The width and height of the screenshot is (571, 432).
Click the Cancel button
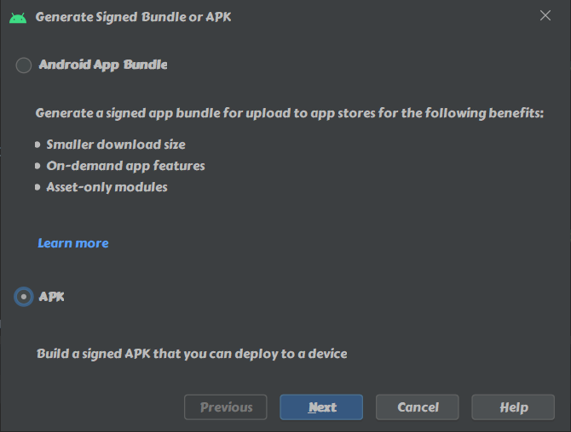418,407
